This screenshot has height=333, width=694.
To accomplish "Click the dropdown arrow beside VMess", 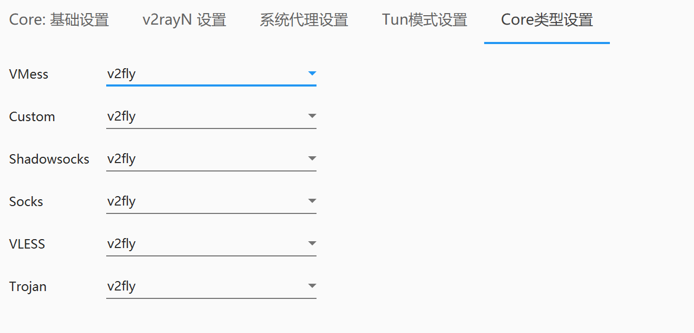I will point(312,73).
